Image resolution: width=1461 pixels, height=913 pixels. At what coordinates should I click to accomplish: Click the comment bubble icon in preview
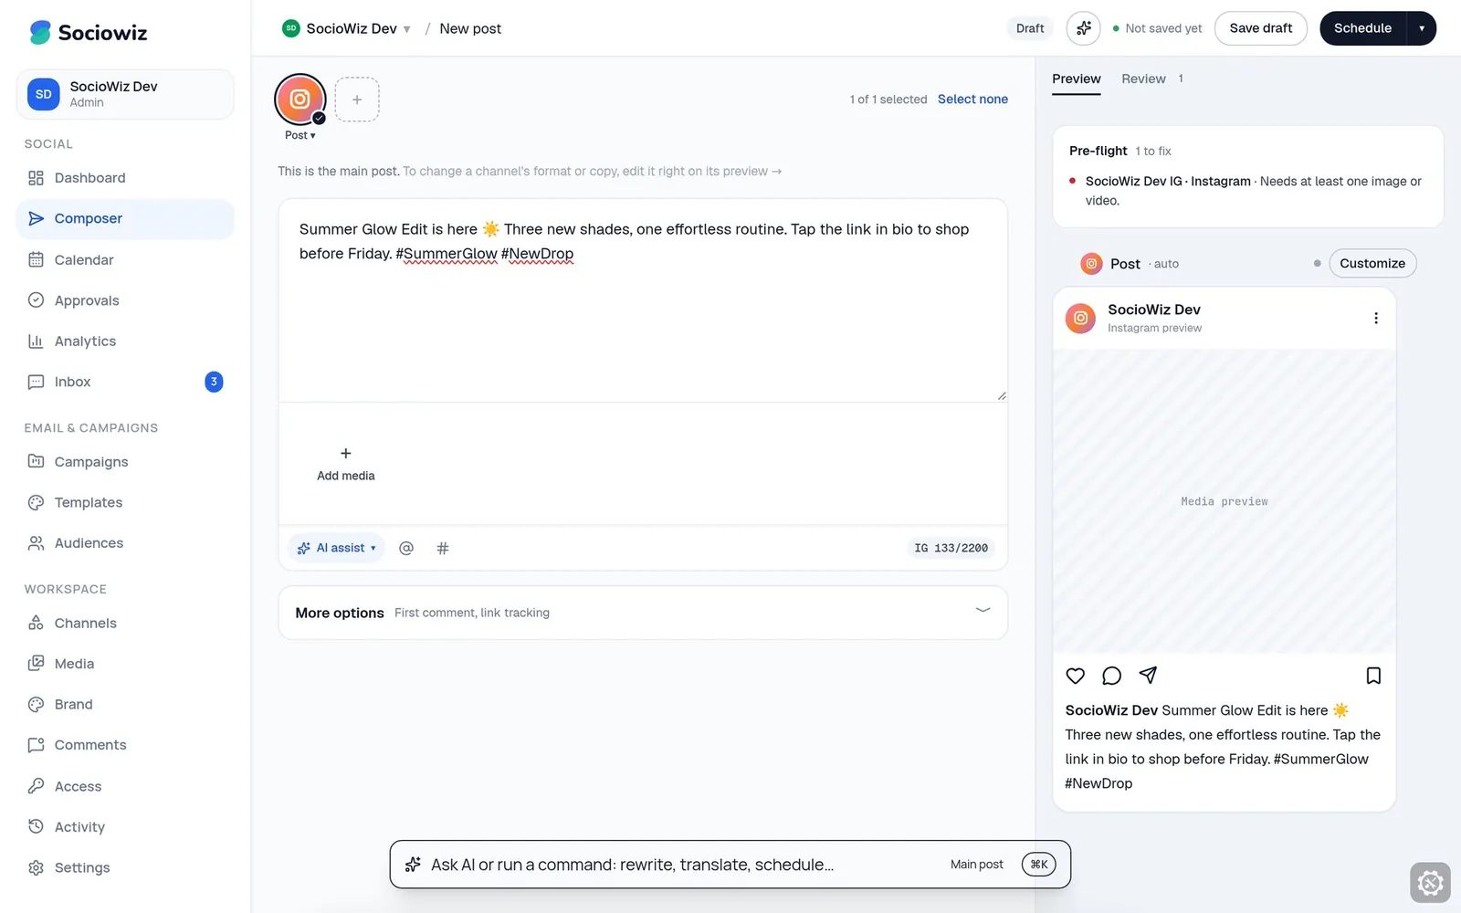tap(1111, 676)
